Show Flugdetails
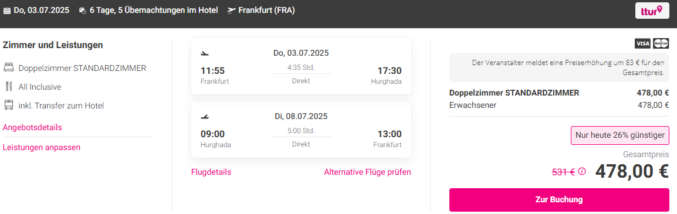 (211, 172)
